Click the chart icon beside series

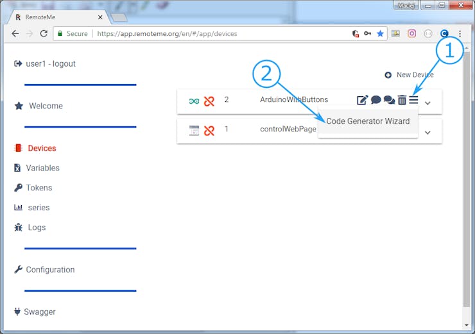(x=18, y=208)
